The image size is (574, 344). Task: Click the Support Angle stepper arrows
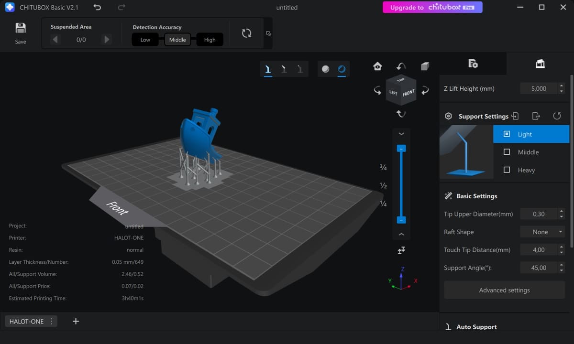(561, 268)
